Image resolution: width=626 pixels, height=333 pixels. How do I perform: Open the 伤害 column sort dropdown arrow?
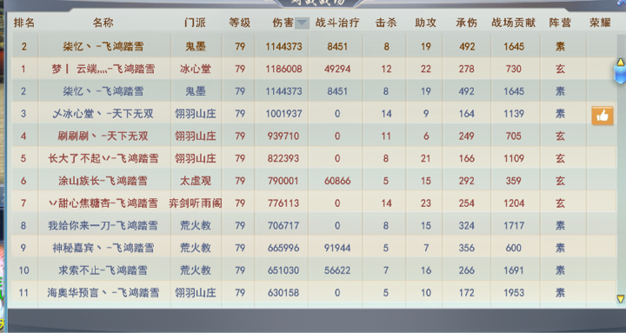[x=302, y=23]
